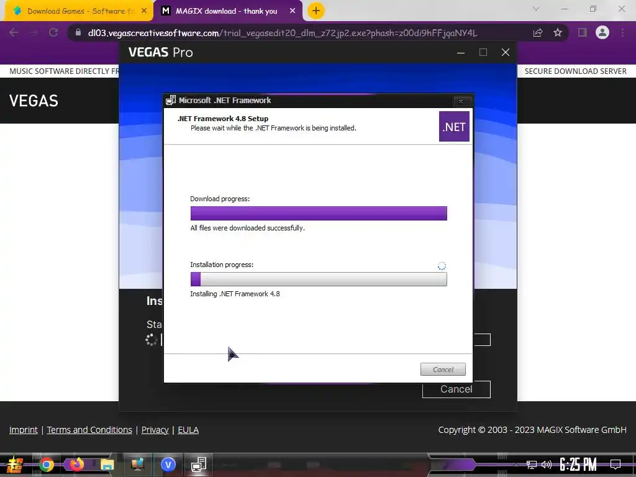
Task: Switch to VEGAS installer taskbar icon
Action: click(x=168, y=465)
